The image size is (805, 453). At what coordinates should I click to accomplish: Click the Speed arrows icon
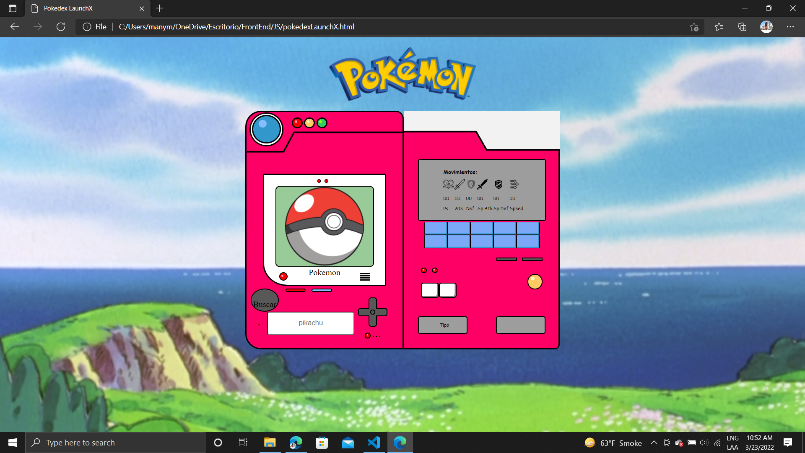[514, 184]
